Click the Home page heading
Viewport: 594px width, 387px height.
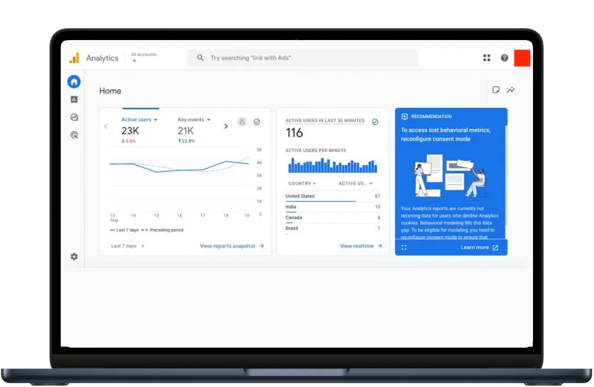pyautogui.click(x=110, y=91)
